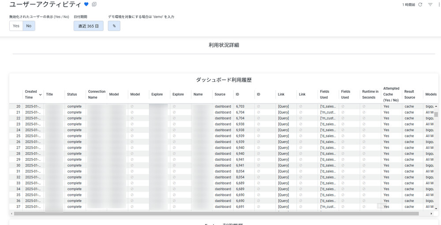Sort by the Status column header
This screenshot has height=225, width=441.
(72, 94)
